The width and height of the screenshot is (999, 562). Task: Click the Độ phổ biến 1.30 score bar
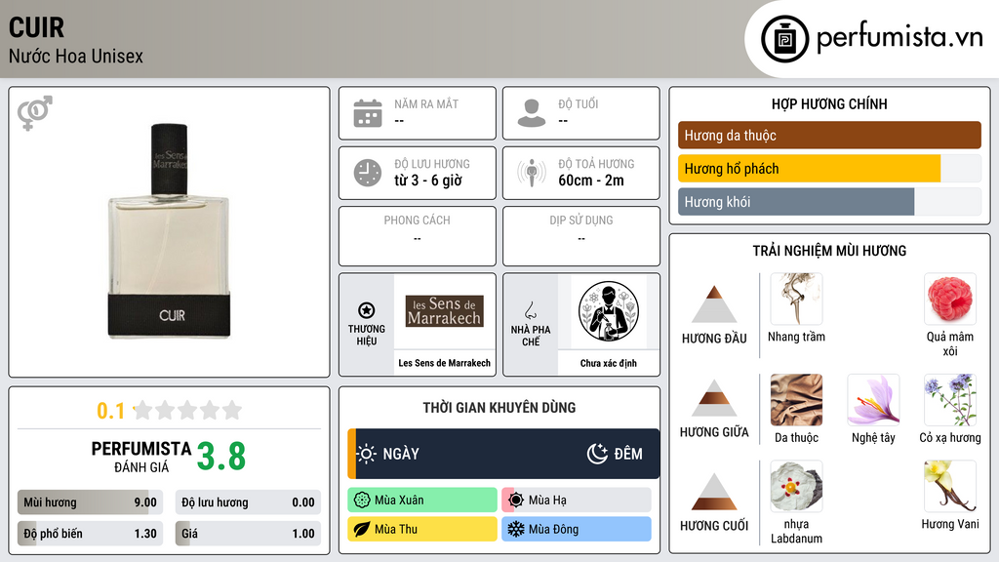(x=90, y=534)
